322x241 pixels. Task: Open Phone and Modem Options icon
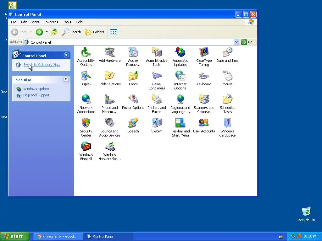(x=109, y=99)
